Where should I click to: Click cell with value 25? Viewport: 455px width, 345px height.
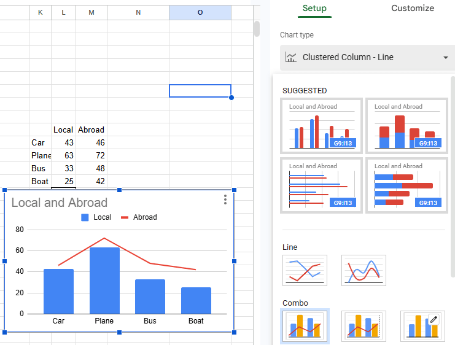pyautogui.click(x=63, y=181)
